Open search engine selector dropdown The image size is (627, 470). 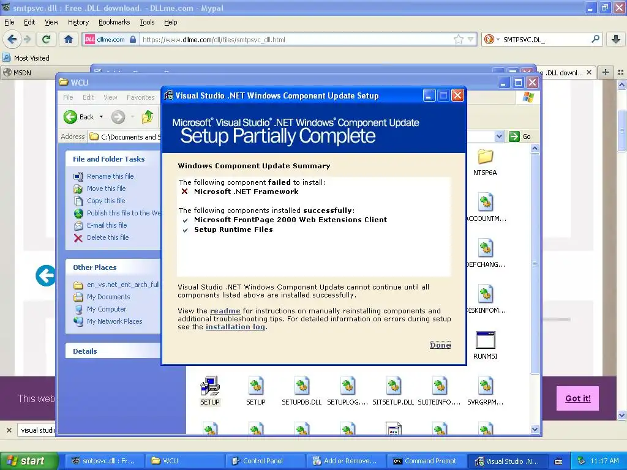[x=492, y=39]
